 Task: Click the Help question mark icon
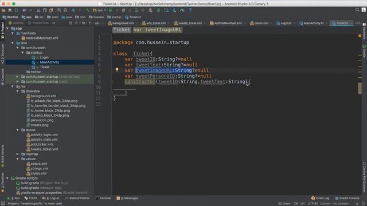tap(190, 10)
